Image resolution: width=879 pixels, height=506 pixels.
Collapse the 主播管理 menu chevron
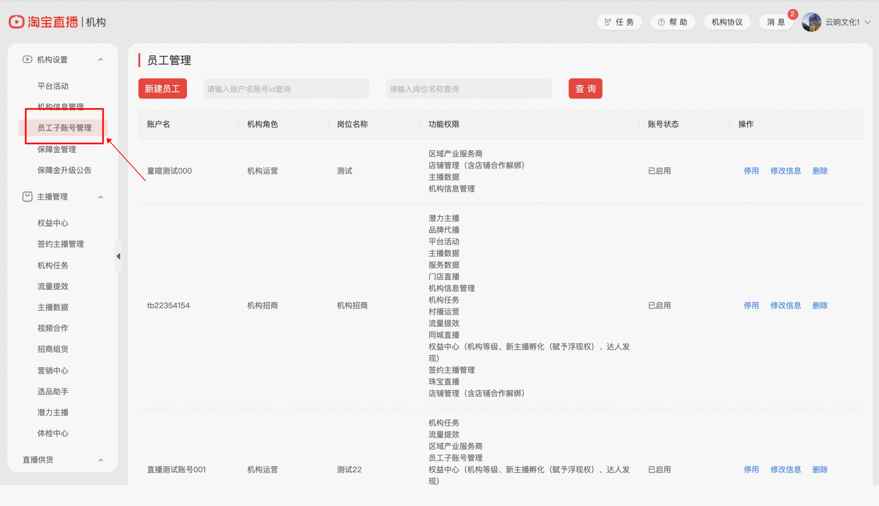101,197
